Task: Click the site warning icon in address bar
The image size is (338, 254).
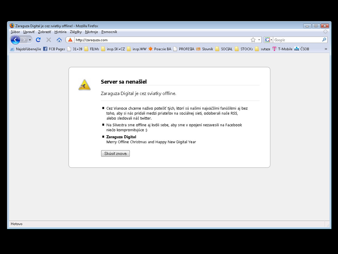Action: coord(70,40)
